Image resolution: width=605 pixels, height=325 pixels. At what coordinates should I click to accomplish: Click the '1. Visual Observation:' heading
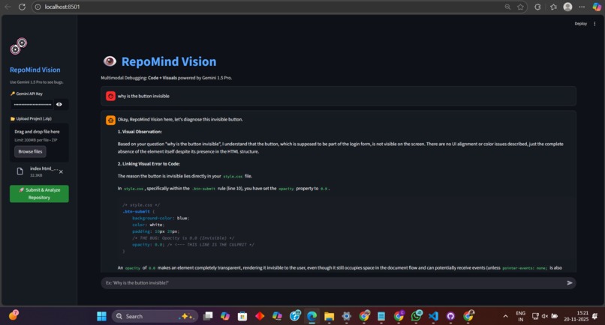[x=140, y=132]
